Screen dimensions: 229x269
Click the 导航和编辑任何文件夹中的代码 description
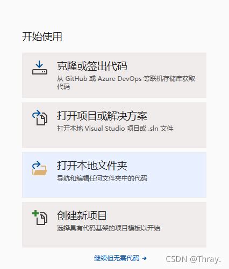pos(102,178)
